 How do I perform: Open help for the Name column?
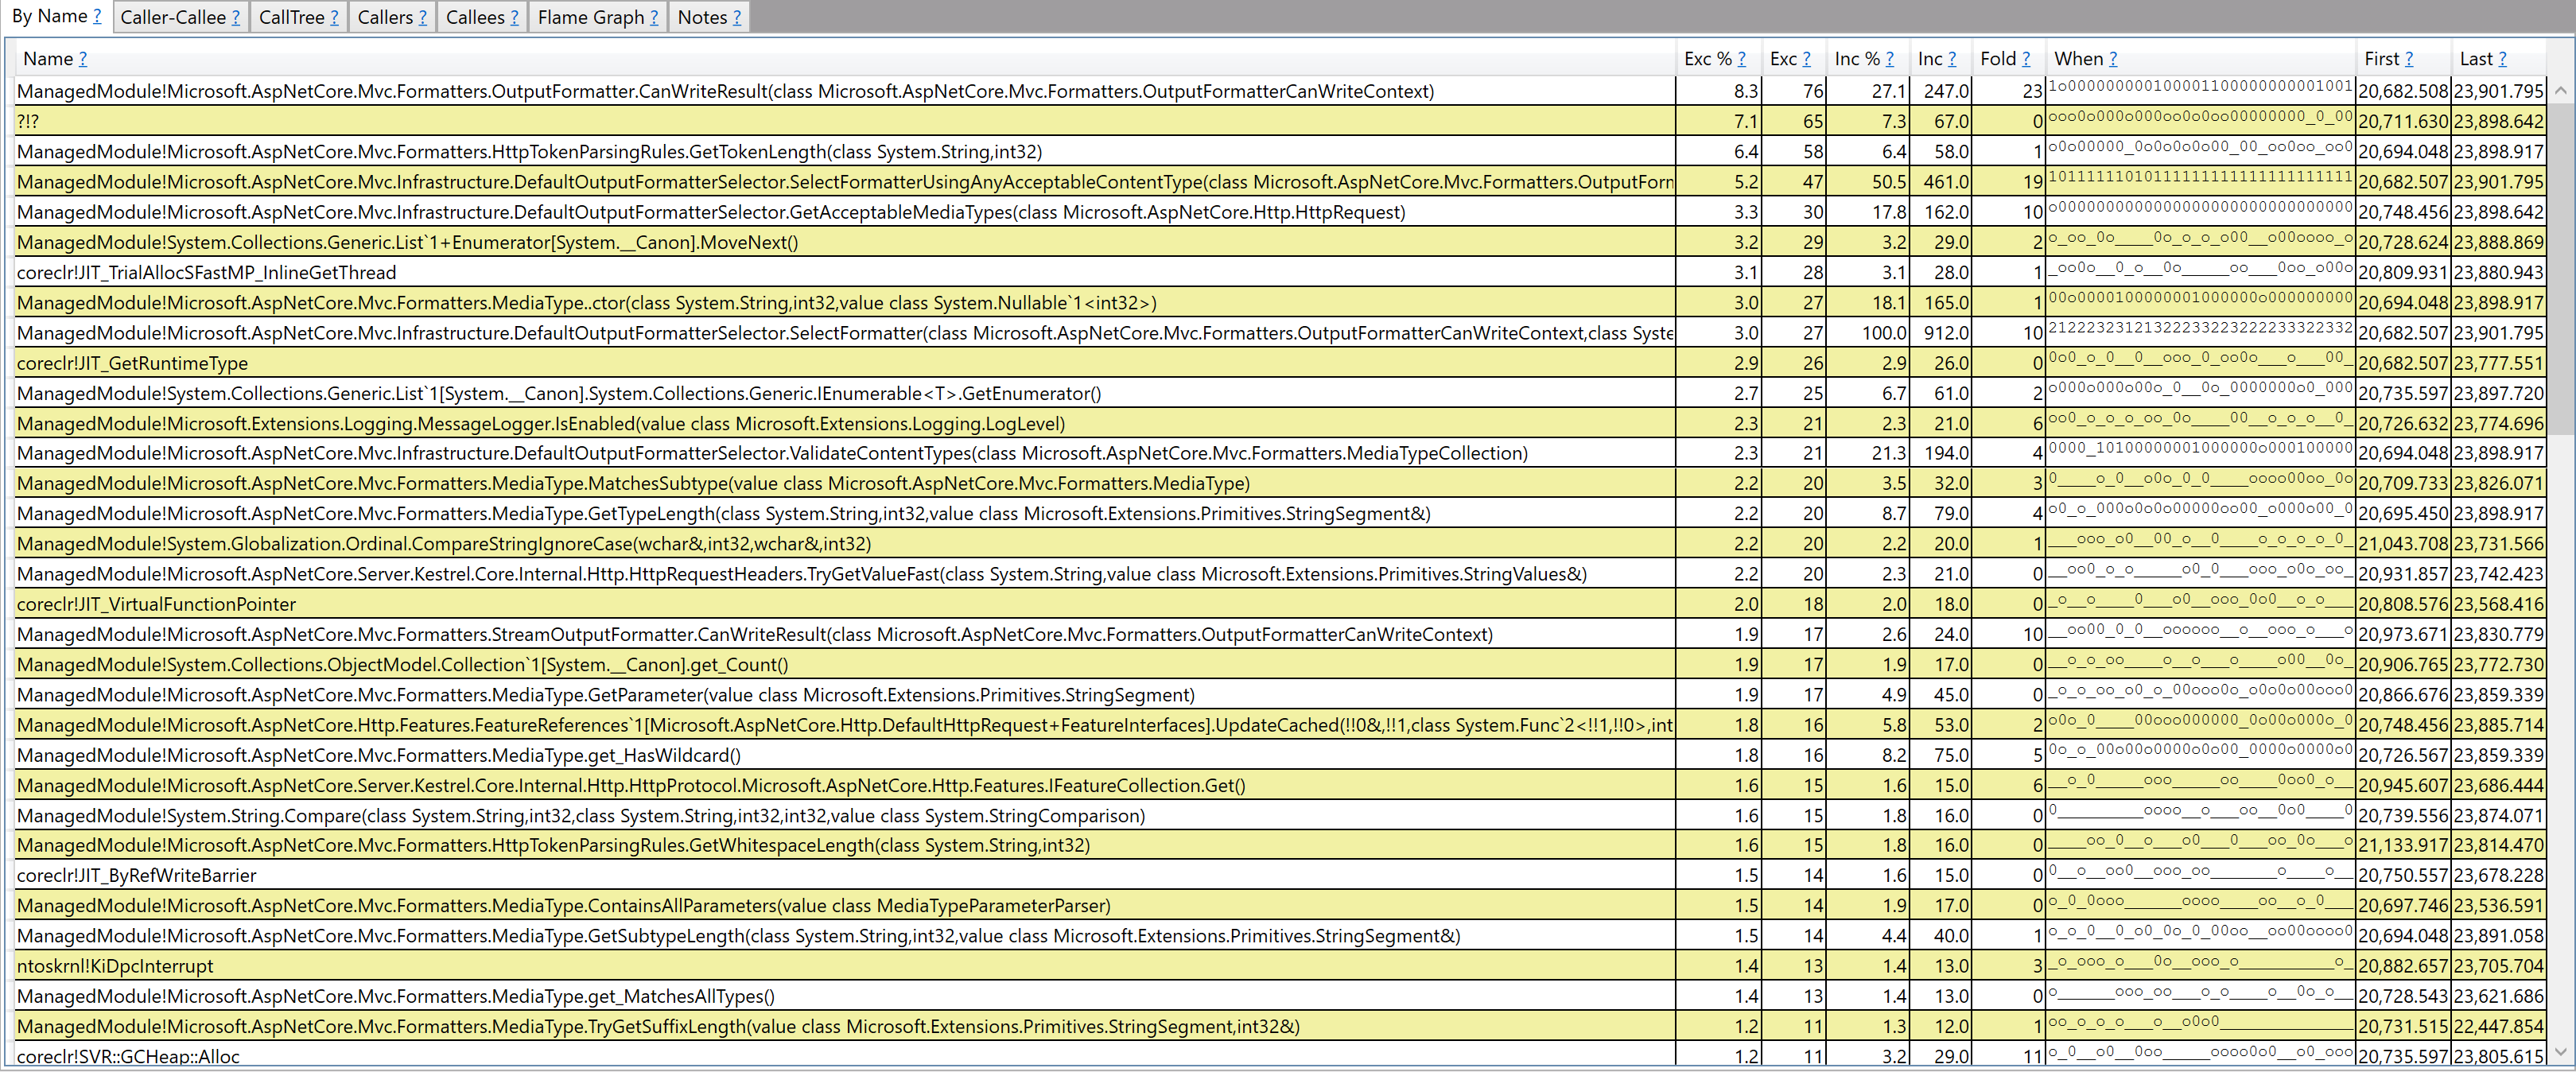point(84,58)
